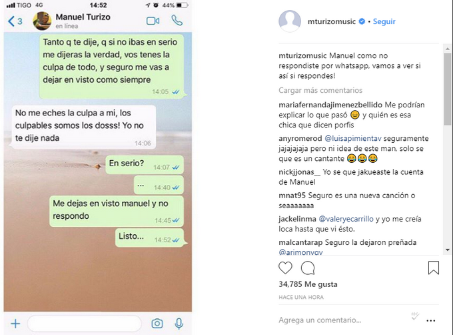Tap the plus attachment icon
The height and width of the screenshot is (335, 453).
coord(15,324)
